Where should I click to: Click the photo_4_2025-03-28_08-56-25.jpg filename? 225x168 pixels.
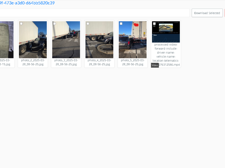click(x=100, y=62)
